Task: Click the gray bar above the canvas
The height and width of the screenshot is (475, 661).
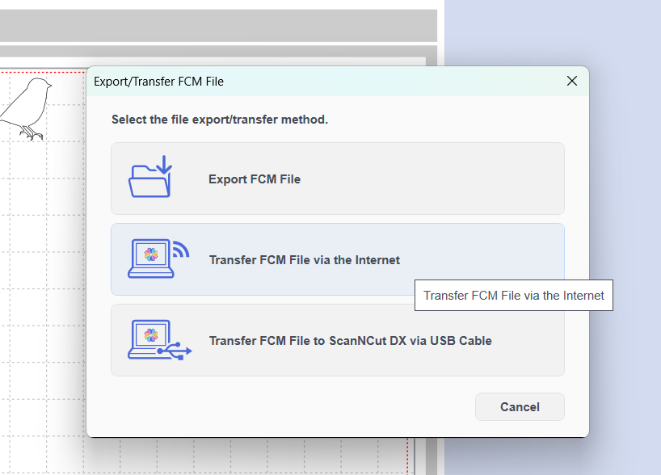Action: [x=218, y=26]
